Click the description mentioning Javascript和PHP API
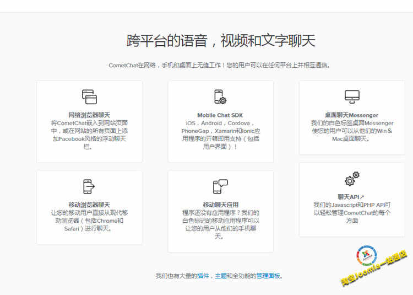Image resolution: width=413 pixels, height=295 pixels. click(352, 212)
